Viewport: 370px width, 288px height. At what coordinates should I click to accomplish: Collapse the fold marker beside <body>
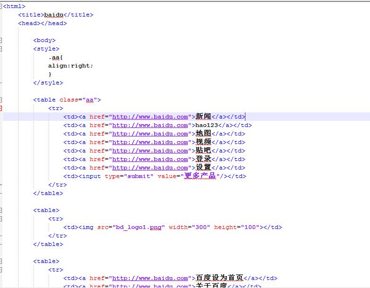[x=1, y=41]
